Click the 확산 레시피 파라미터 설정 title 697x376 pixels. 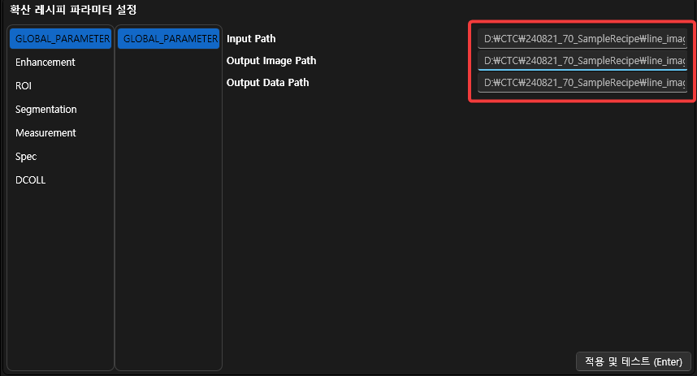coord(73,11)
